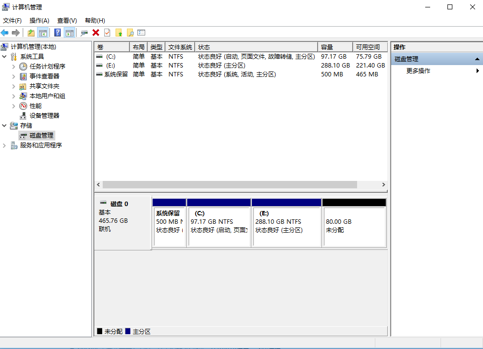The height and width of the screenshot is (349, 483).
Task: Sort by 布局 column header
Action: point(139,47)
